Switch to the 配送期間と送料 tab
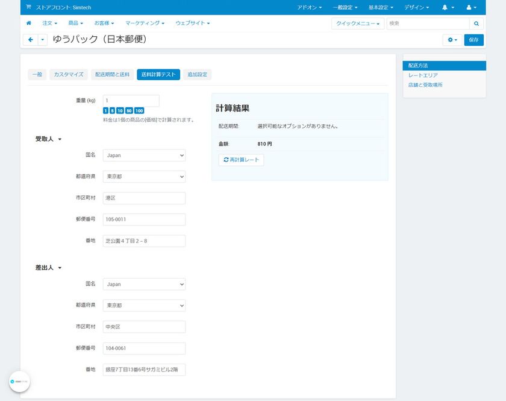The width and height of the screenshot is (506, 401). tap(112, 74)
